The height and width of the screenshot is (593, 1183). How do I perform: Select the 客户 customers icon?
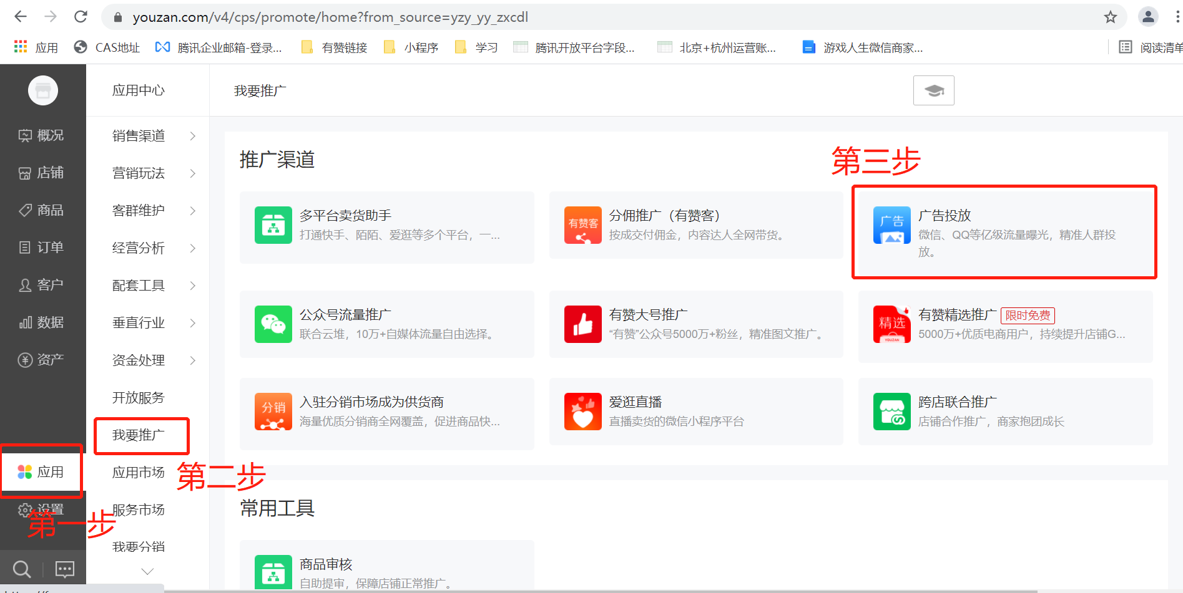[x=25, y=284]
